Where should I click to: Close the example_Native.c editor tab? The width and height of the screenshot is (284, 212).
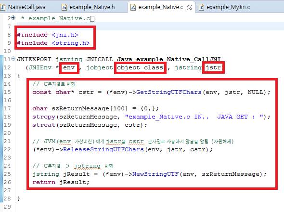click(189, 7)
